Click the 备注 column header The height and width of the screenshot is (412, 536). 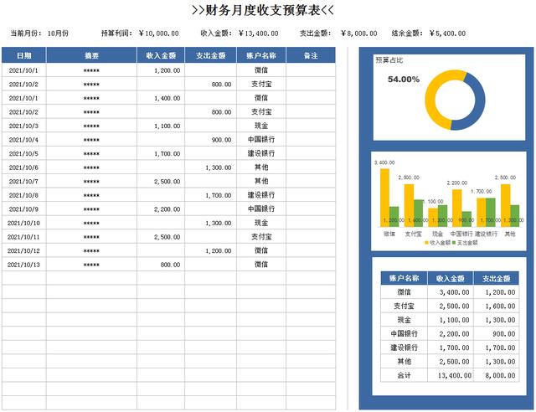(x=310, y=55)
